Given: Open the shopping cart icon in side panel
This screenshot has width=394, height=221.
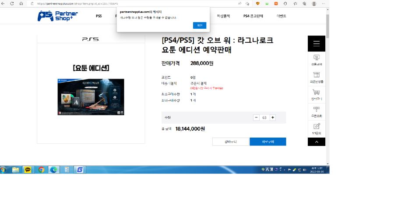Looking at the screenshot, I should (x=317, y=95).
